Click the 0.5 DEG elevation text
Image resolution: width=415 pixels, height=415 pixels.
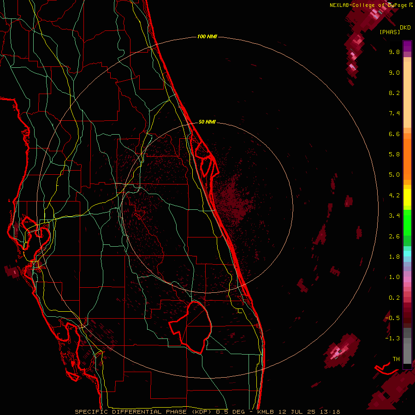point(231,412)
